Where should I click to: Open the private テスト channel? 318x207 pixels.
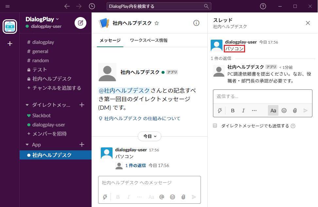tap(56, 70)
